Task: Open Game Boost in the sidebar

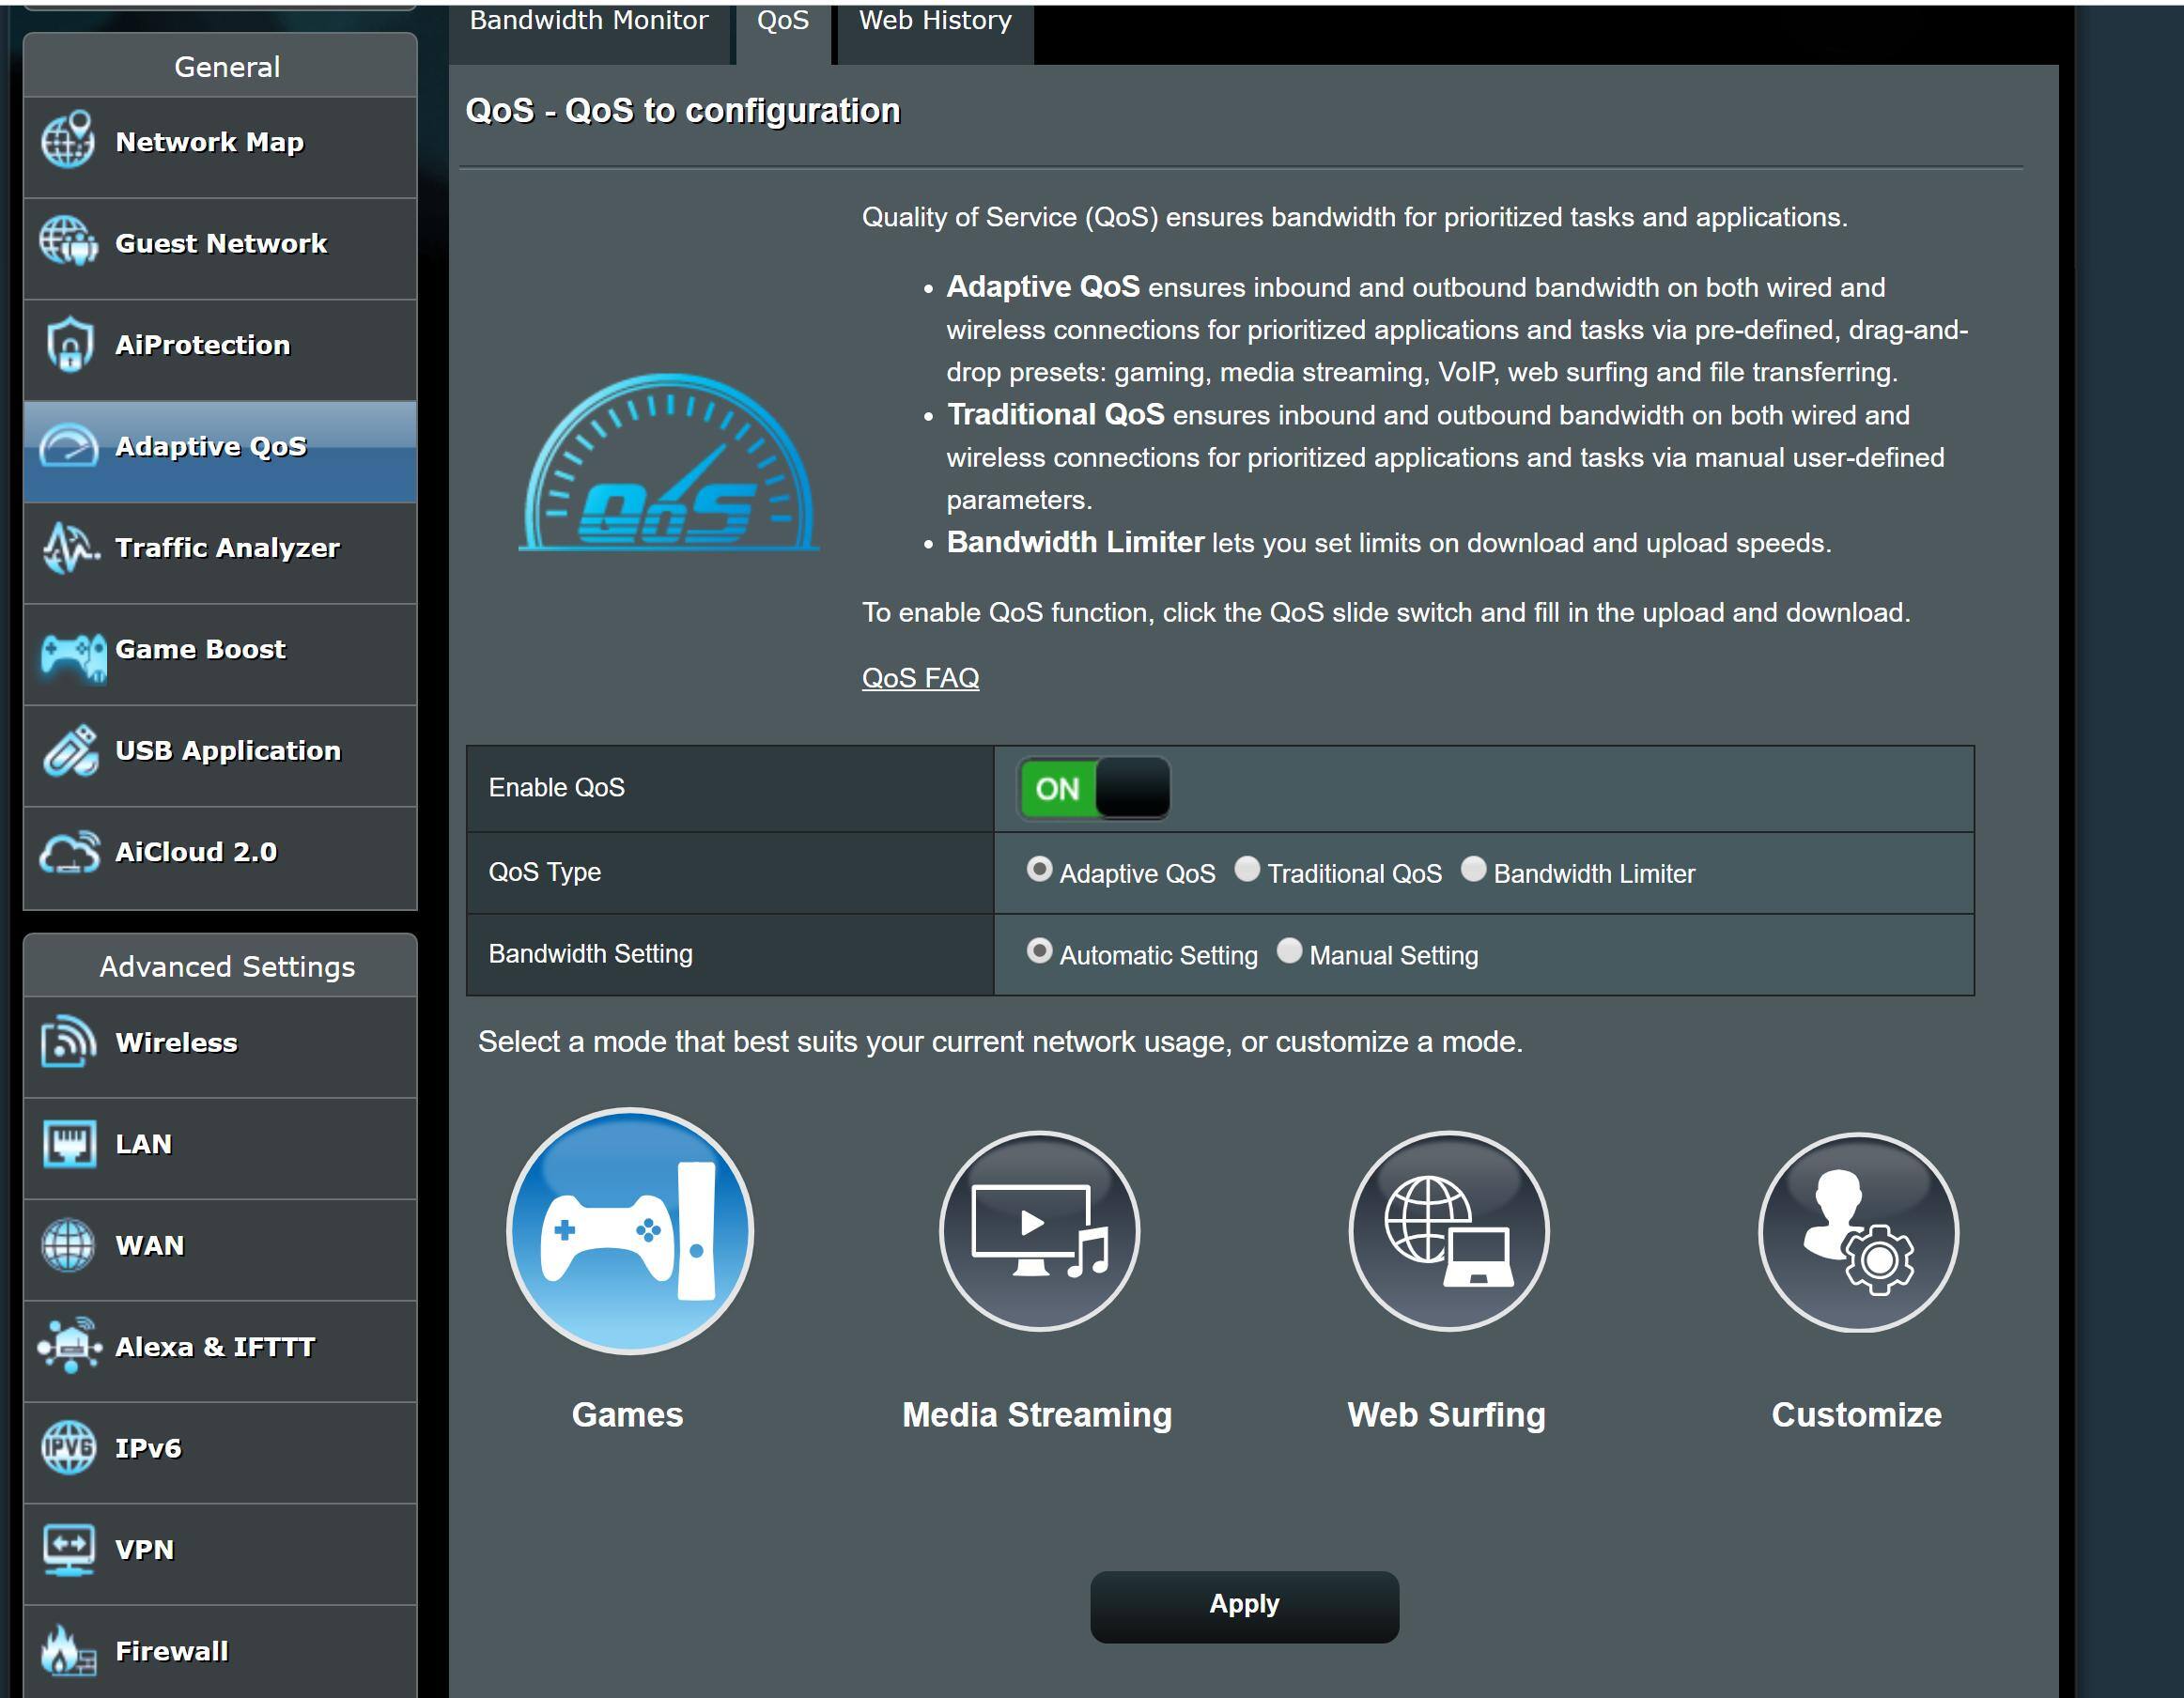Action: [x=200, y=649]
